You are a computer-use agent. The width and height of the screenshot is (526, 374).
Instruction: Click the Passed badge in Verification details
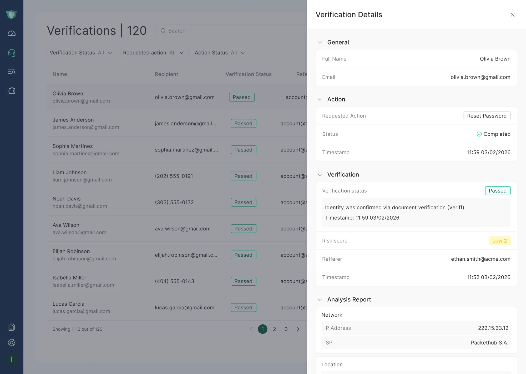pos(498,191)
